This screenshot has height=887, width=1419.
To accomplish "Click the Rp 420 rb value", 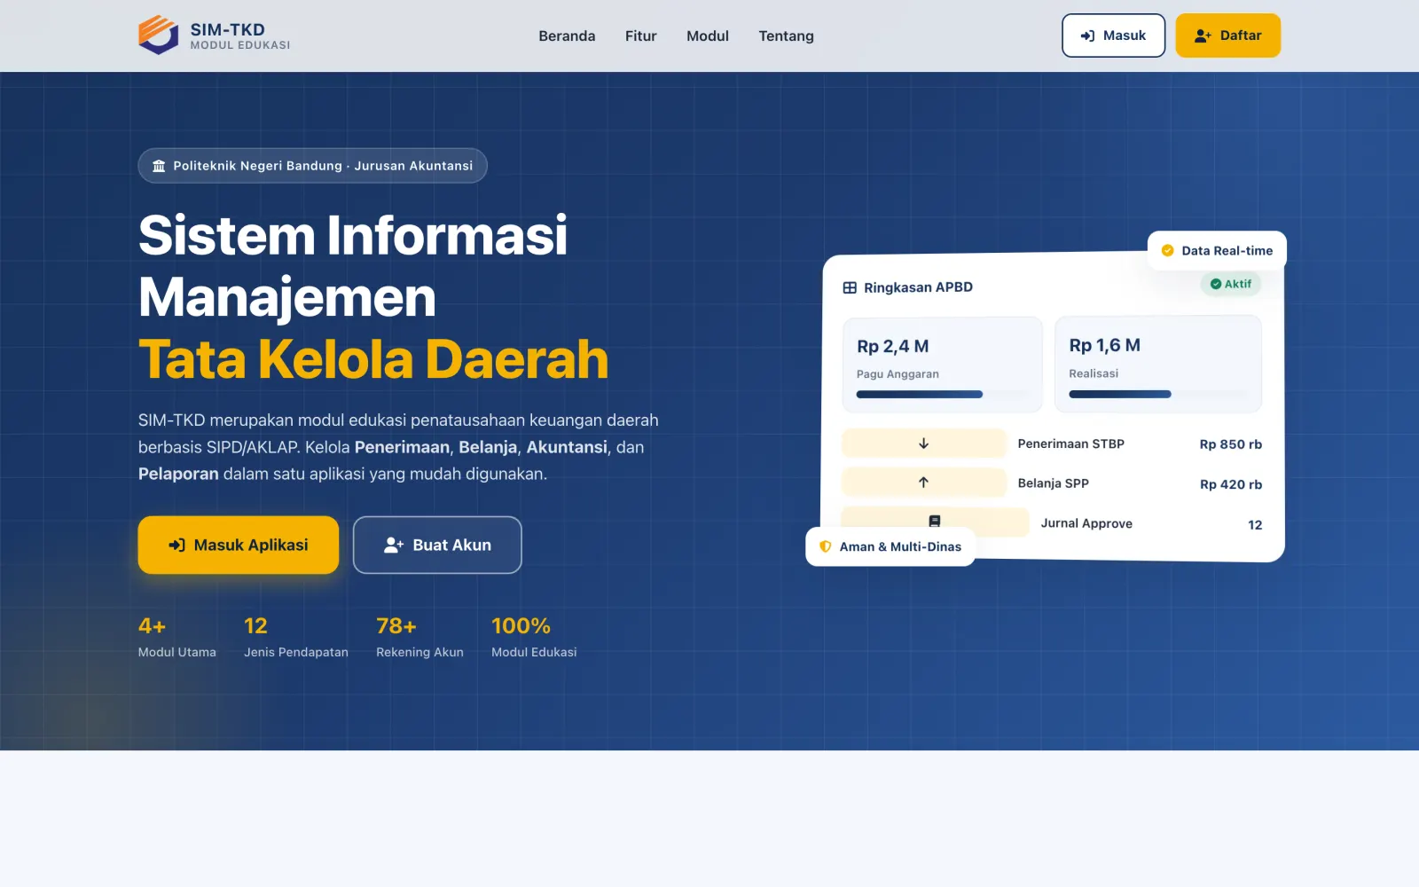I will pos(1231,484).
